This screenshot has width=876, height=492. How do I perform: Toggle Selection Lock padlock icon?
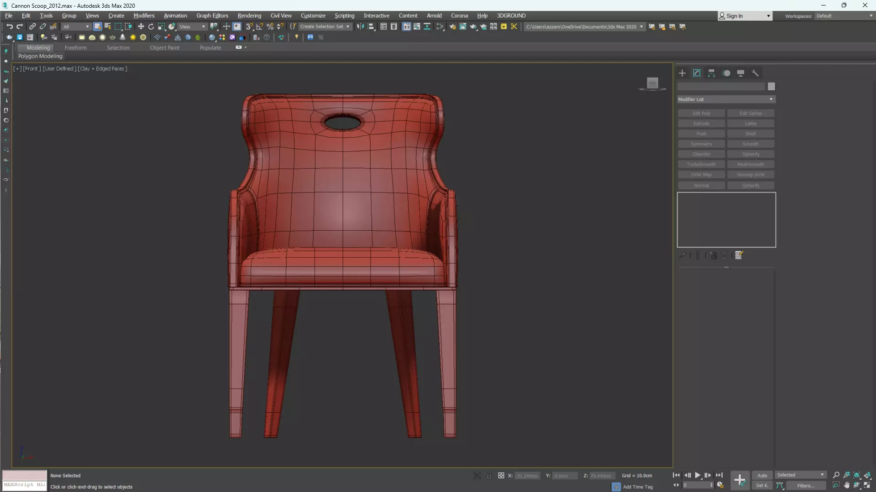tap(489, 476)
